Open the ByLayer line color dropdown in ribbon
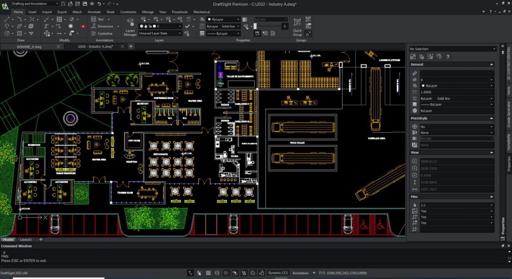This screenshot has height=279, width=512. (x=223, y=19)
